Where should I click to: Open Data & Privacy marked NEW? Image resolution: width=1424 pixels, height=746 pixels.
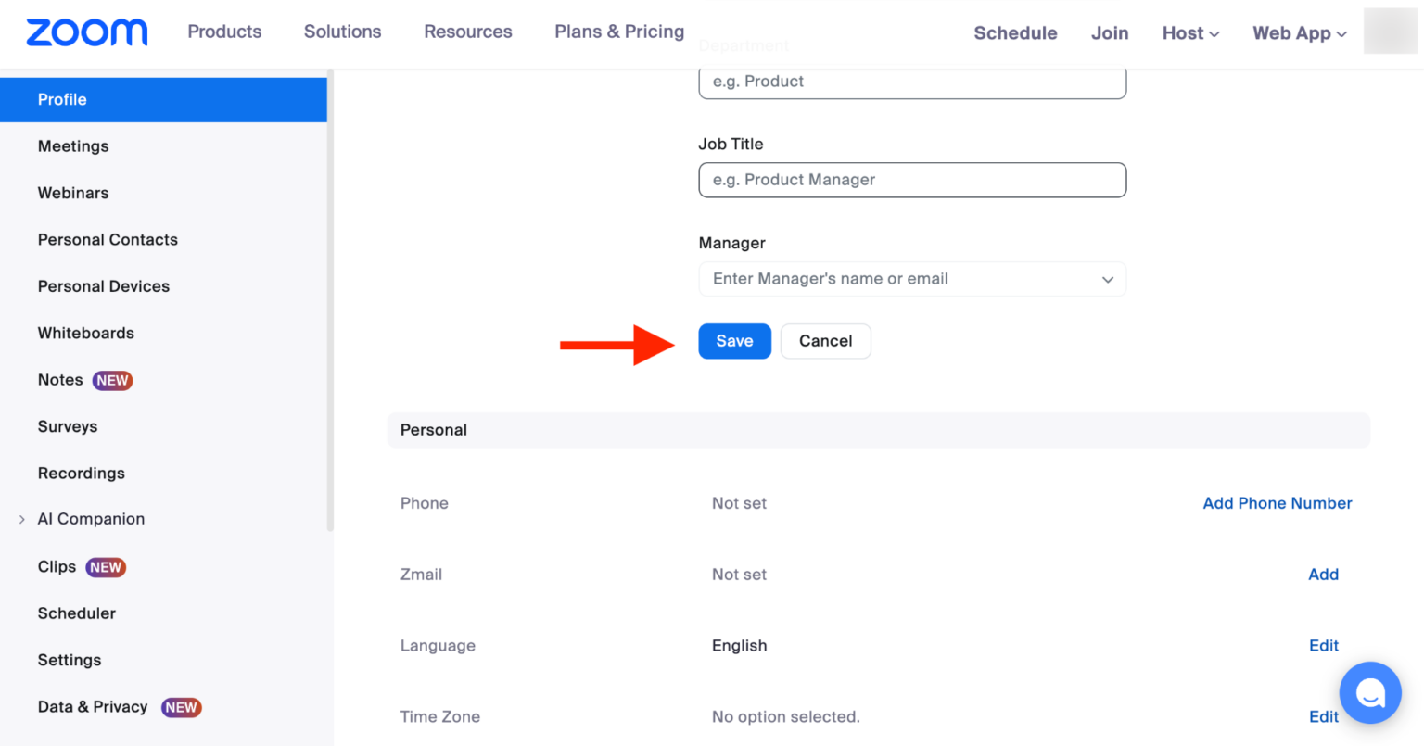pyautogui.click(x=92, y=706)
